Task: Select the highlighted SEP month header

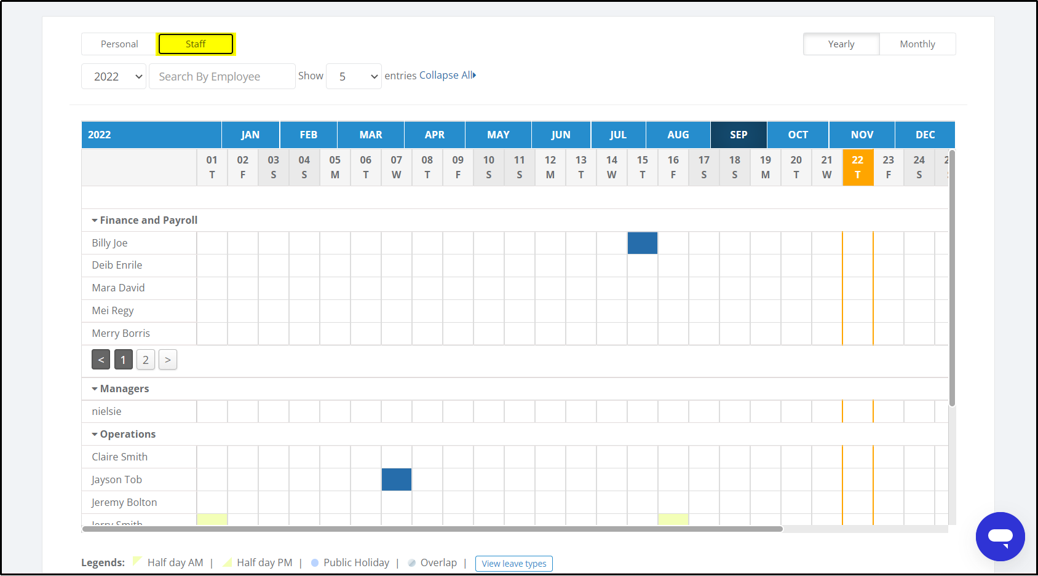Action: coord(739,135)
